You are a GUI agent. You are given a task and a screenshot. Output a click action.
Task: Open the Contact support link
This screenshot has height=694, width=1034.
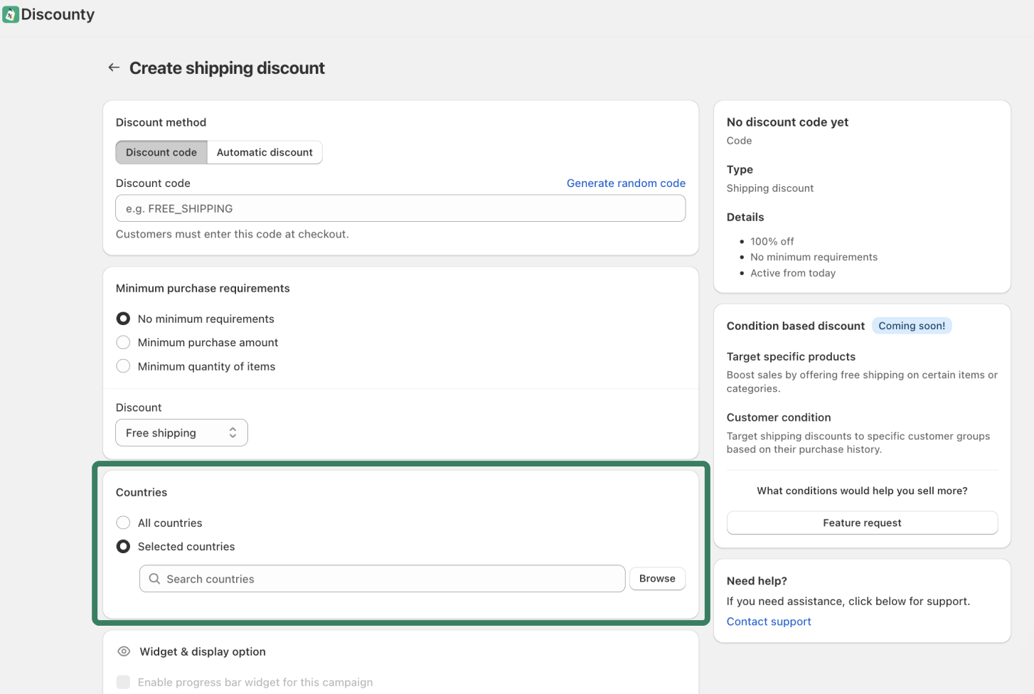coord(769,621)
